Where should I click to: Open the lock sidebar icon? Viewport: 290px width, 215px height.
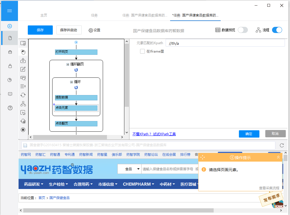[x=10, y=66]
